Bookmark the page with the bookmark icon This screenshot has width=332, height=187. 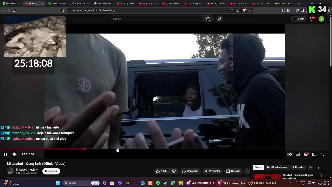pyautogui.click(x=63, y=10)
